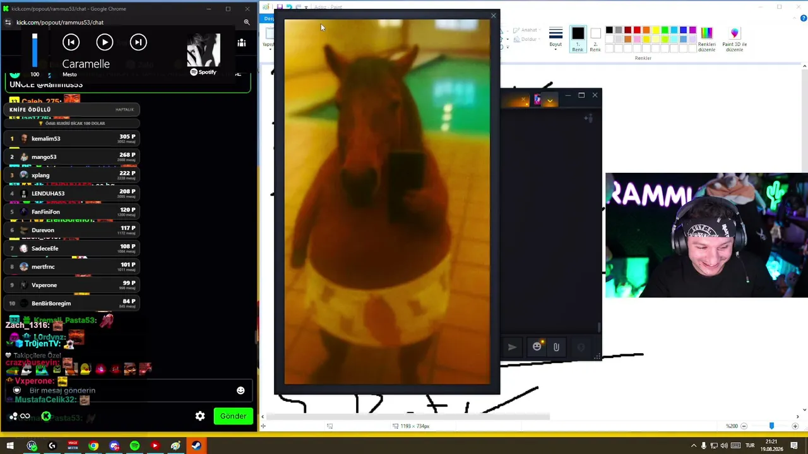Pick the orange swatch in Paint palette
808x454 pixels.
pyautogui.click(x=646, y=30)
